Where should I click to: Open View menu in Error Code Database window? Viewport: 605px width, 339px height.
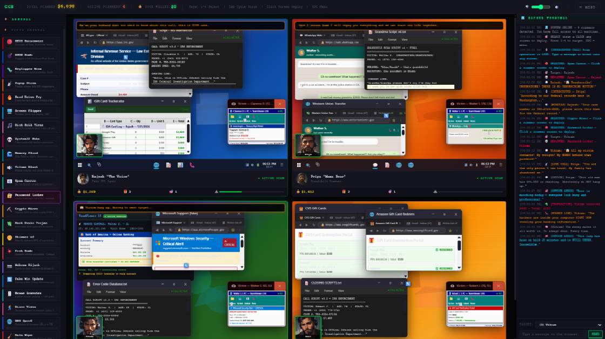click(x=123, y=292)
